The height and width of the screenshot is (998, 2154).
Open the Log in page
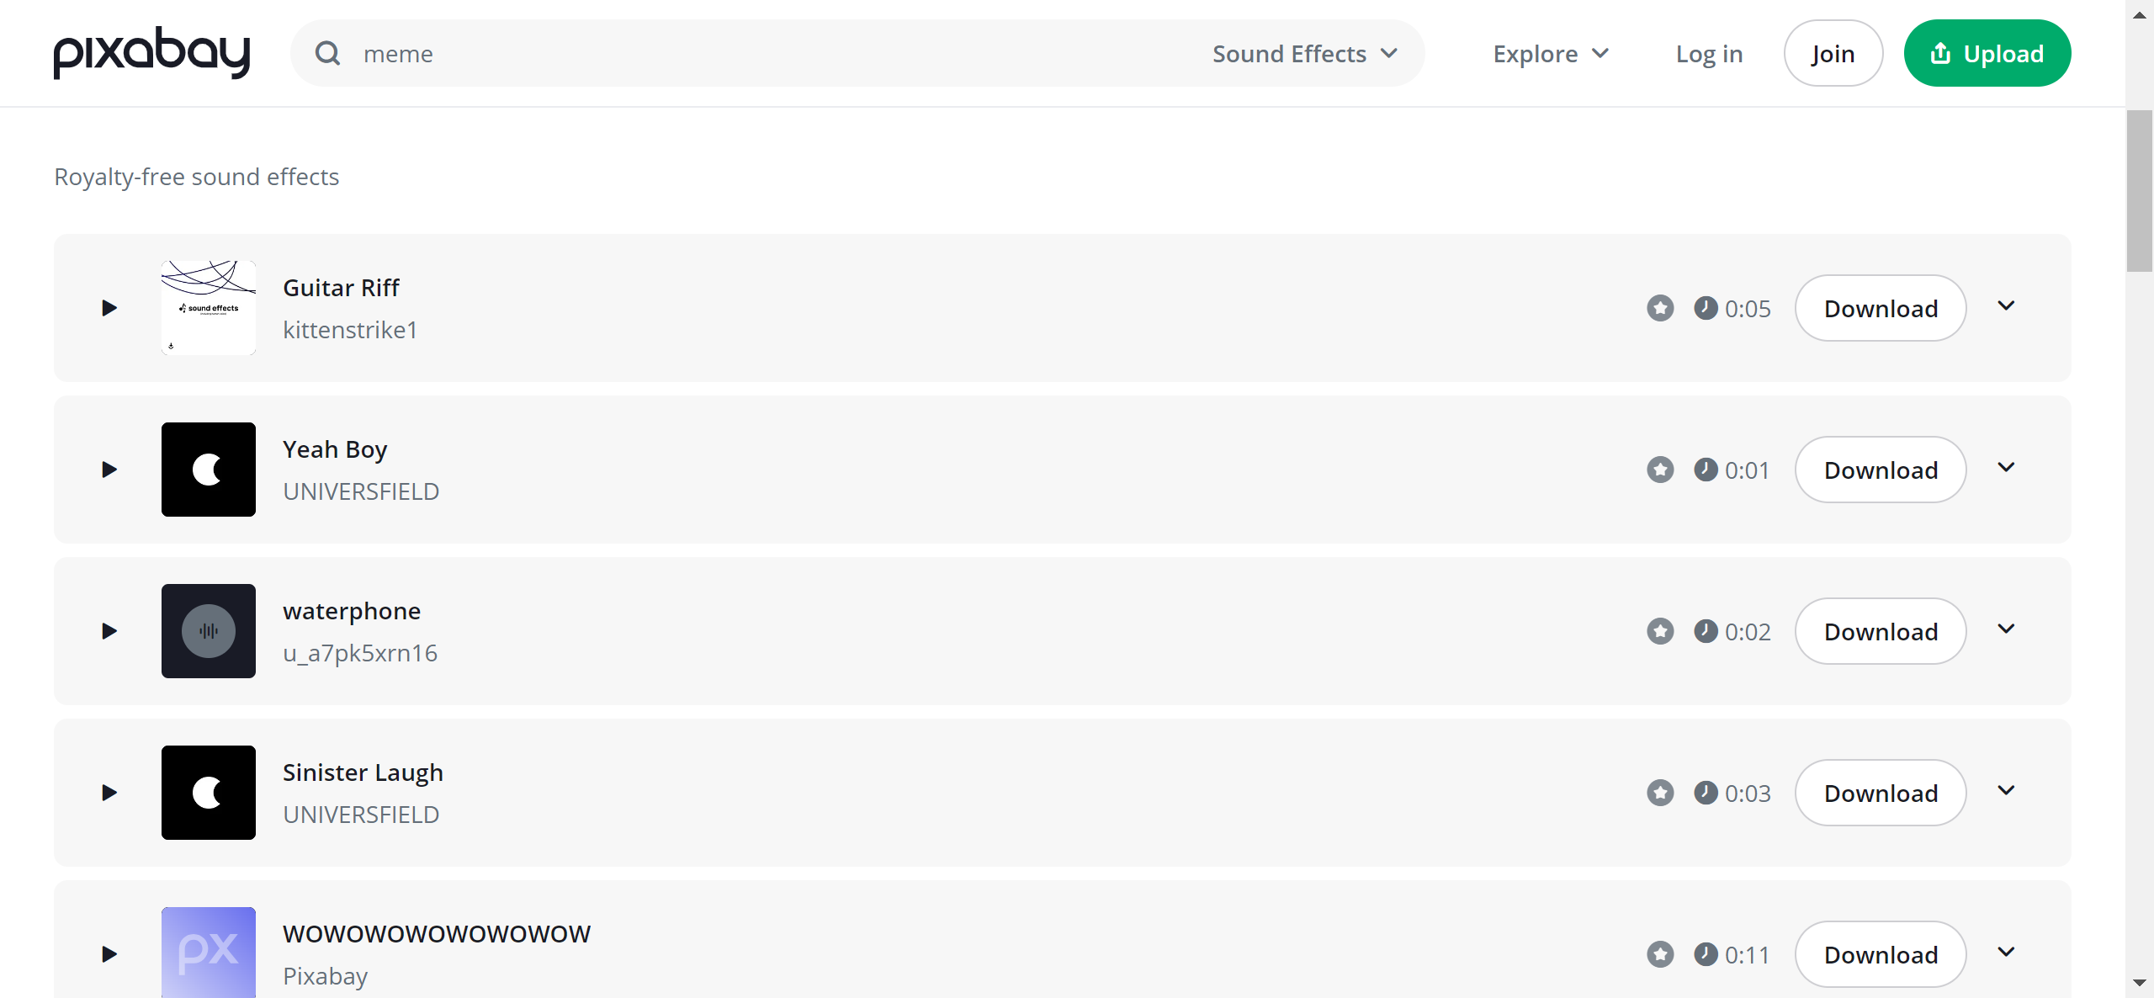pos(1709,54)
